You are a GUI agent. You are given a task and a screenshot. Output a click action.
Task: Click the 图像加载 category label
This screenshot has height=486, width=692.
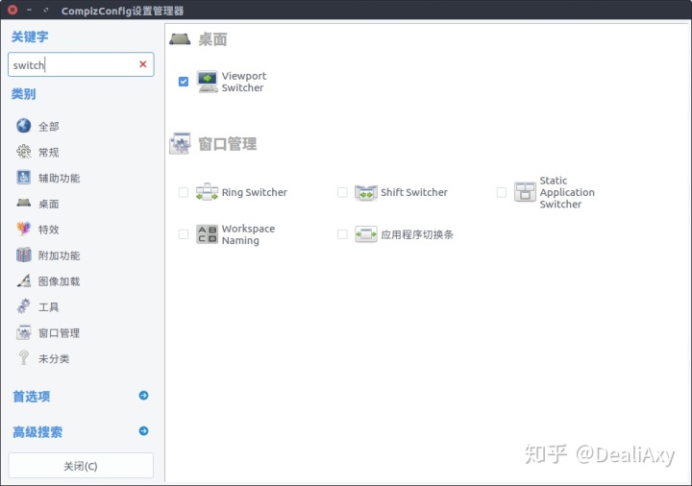(x=60, y=281)
